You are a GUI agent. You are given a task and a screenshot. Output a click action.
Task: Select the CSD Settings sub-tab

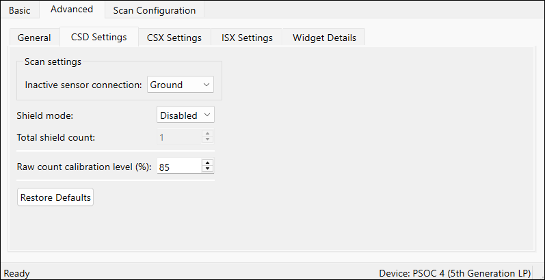pos(98,37)
